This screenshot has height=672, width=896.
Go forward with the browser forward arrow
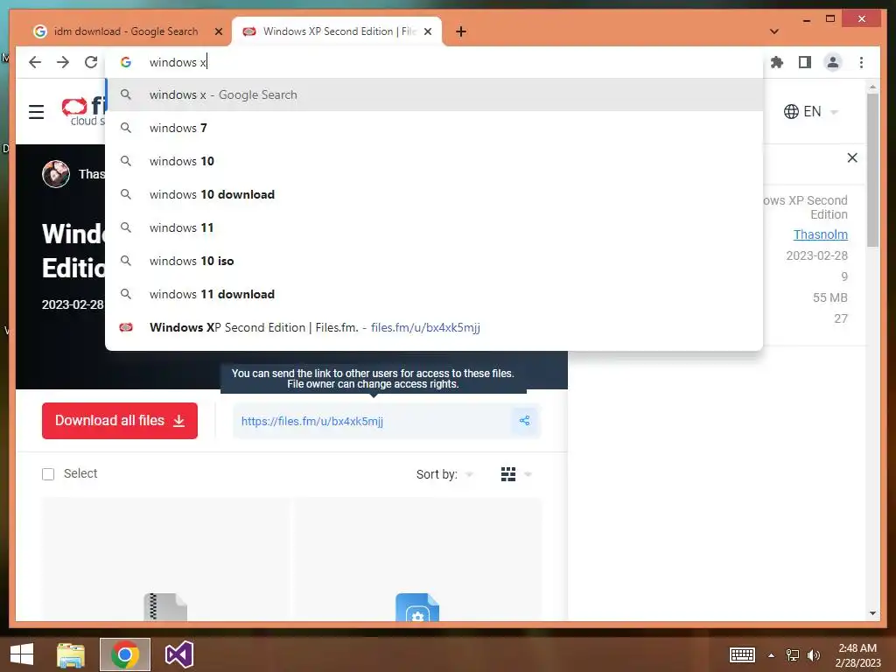click(x=63, y=62)
